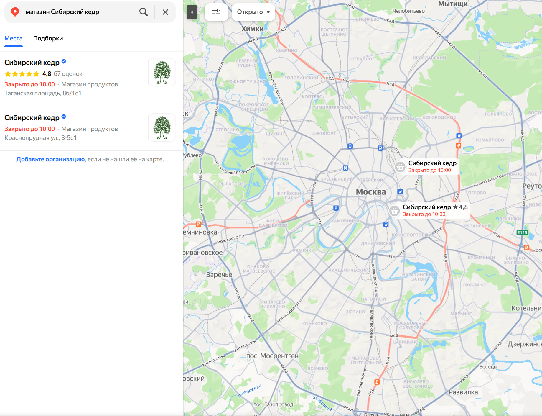Click the upper Сибирский кедр map marker
Screen dimensions: 542x416
pos(400,167)
